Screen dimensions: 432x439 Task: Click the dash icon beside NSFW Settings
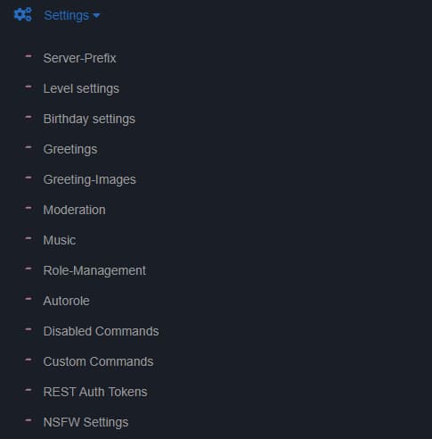click(x=29, y=420)
